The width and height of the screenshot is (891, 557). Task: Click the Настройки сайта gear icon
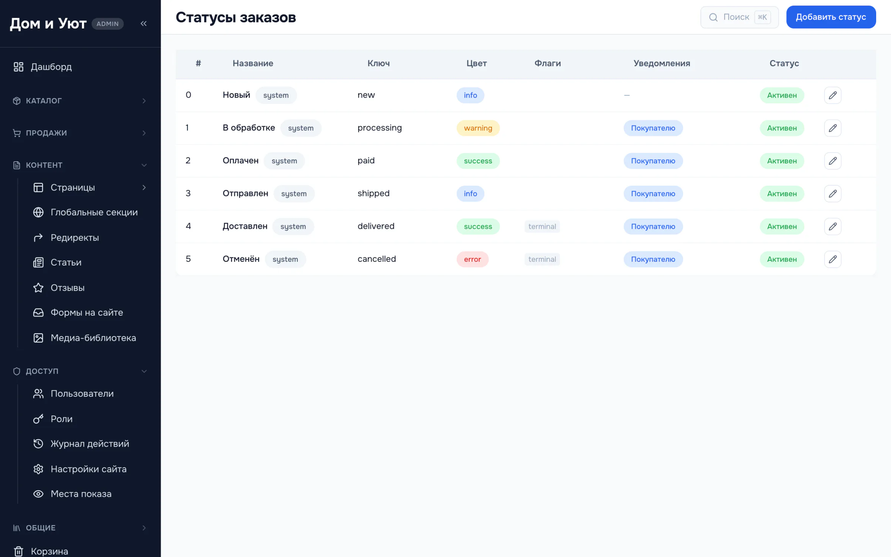click(x=38, y=469)
